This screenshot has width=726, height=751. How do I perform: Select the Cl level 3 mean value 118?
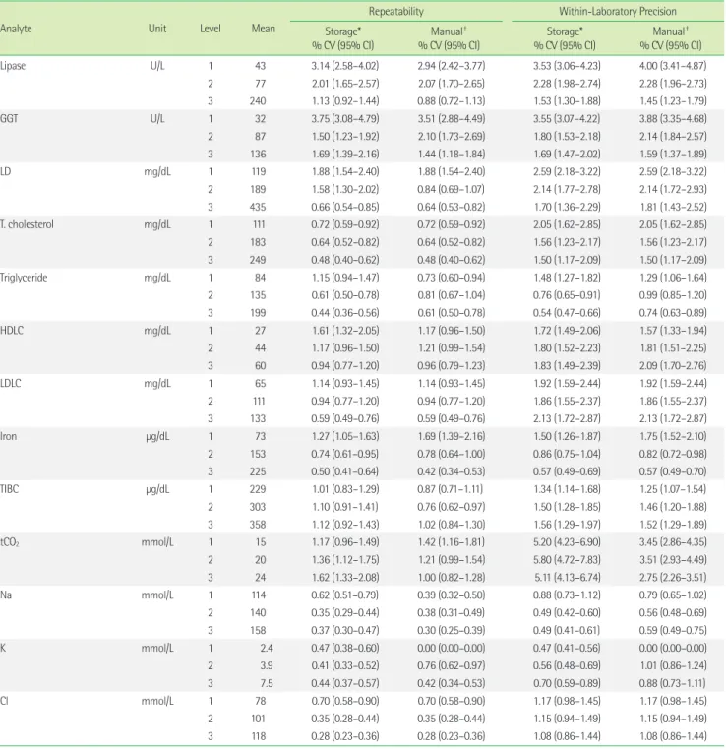pyautogui.click(x=258, y=736)
